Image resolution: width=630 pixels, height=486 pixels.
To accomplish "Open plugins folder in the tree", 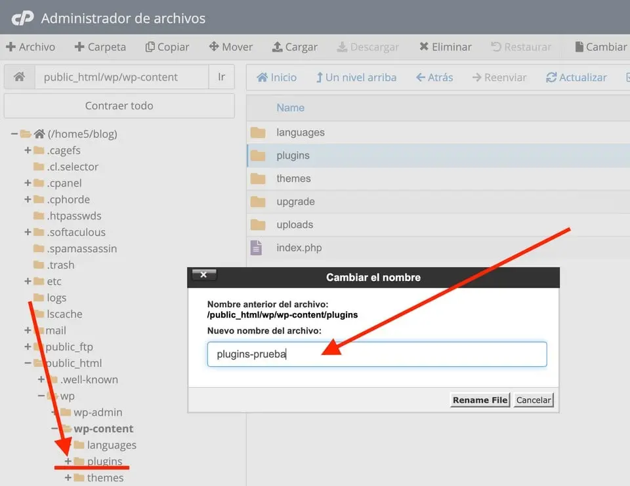I will tap(104, 461).
